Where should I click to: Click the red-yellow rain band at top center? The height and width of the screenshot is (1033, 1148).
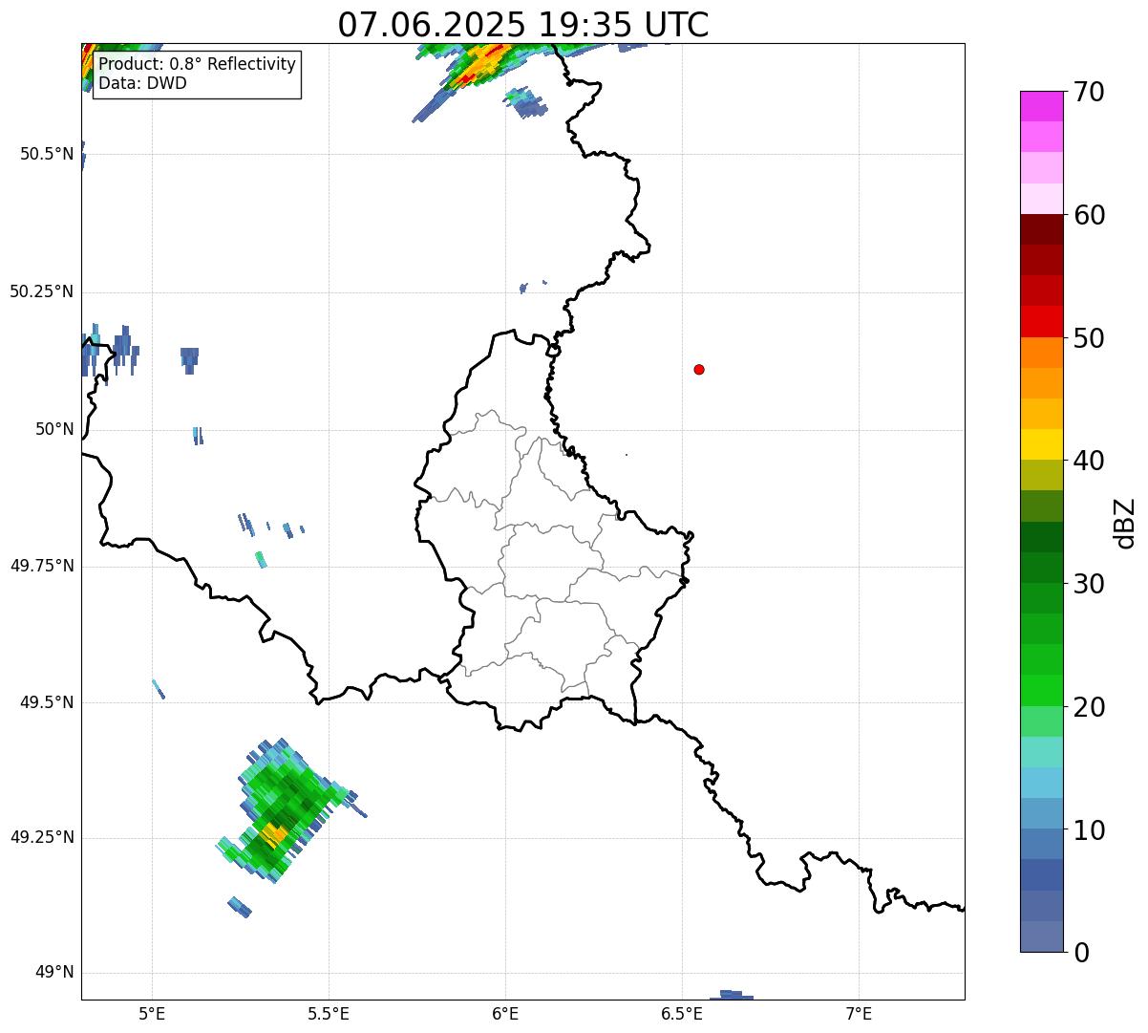482,65
